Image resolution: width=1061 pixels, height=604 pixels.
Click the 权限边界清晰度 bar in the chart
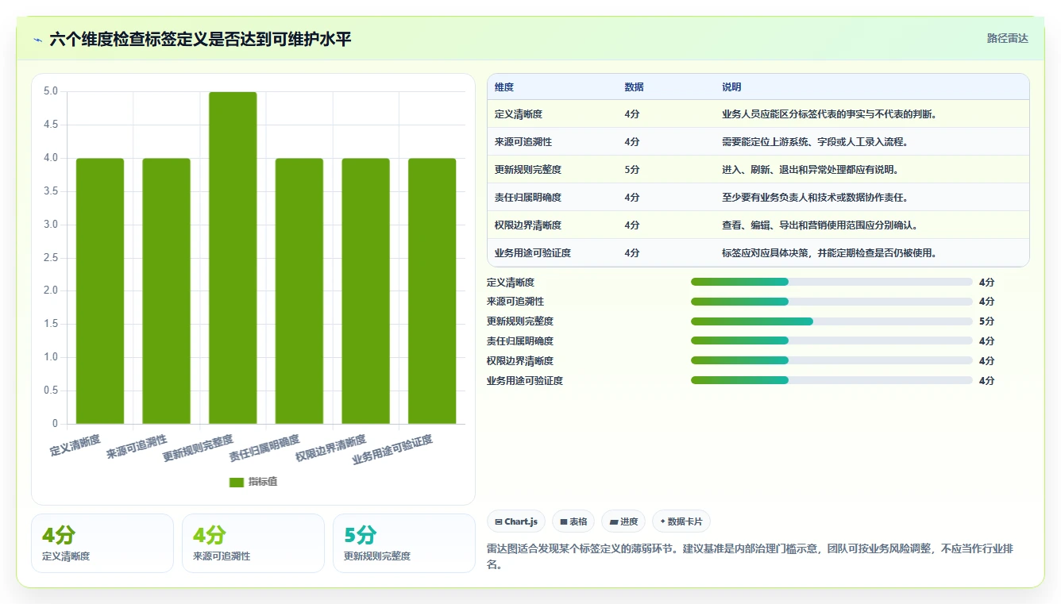365,291
